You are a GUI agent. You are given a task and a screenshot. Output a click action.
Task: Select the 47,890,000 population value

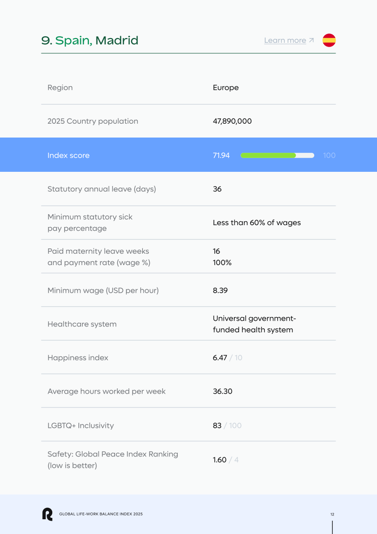coord(232,121)
